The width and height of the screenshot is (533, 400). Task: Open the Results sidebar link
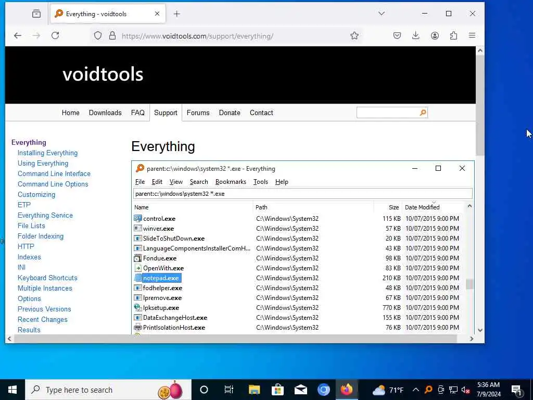click(x=29, y=330)
